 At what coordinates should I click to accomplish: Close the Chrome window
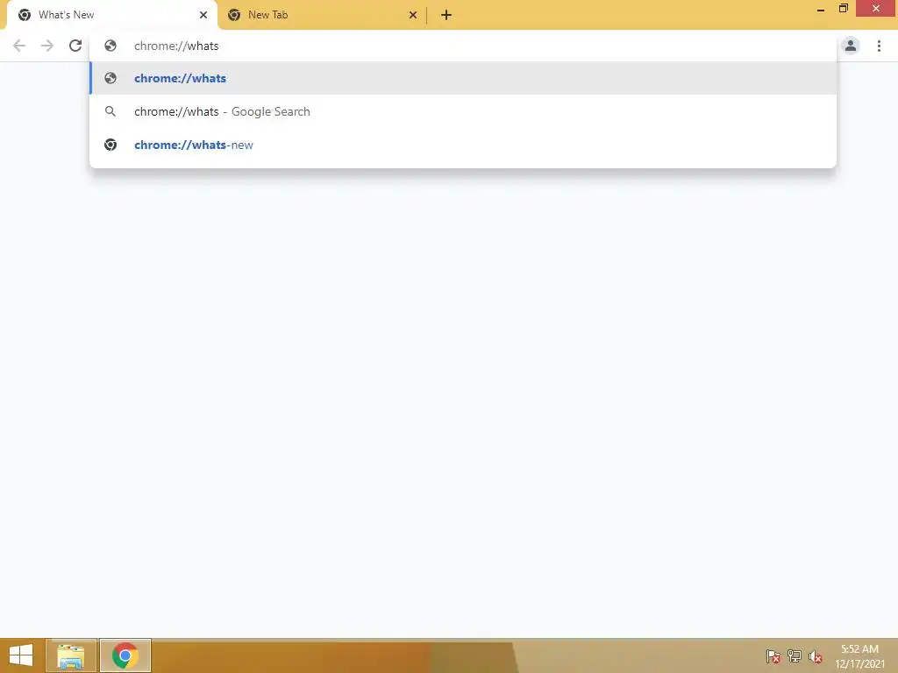(876, 9)
